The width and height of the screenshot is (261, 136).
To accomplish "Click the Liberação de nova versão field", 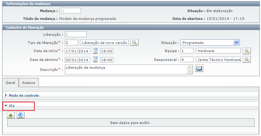I will pyautogui.click(x=104, y=42).
